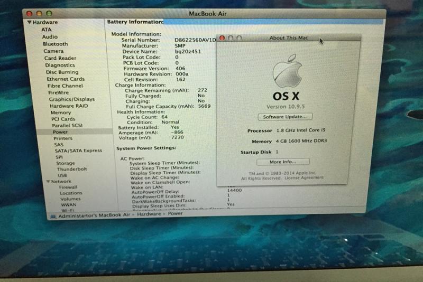Screen dimensions: 423x282
Task: Click the computer icon in path bar
Action: point(53,217)
